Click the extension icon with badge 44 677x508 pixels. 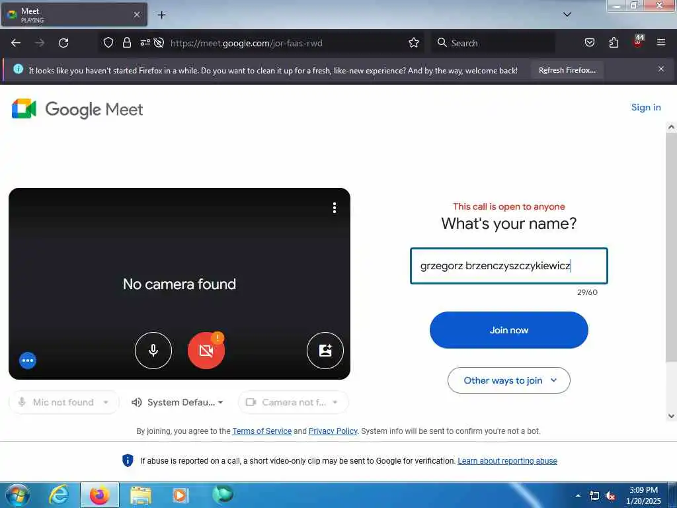point(638,42)
